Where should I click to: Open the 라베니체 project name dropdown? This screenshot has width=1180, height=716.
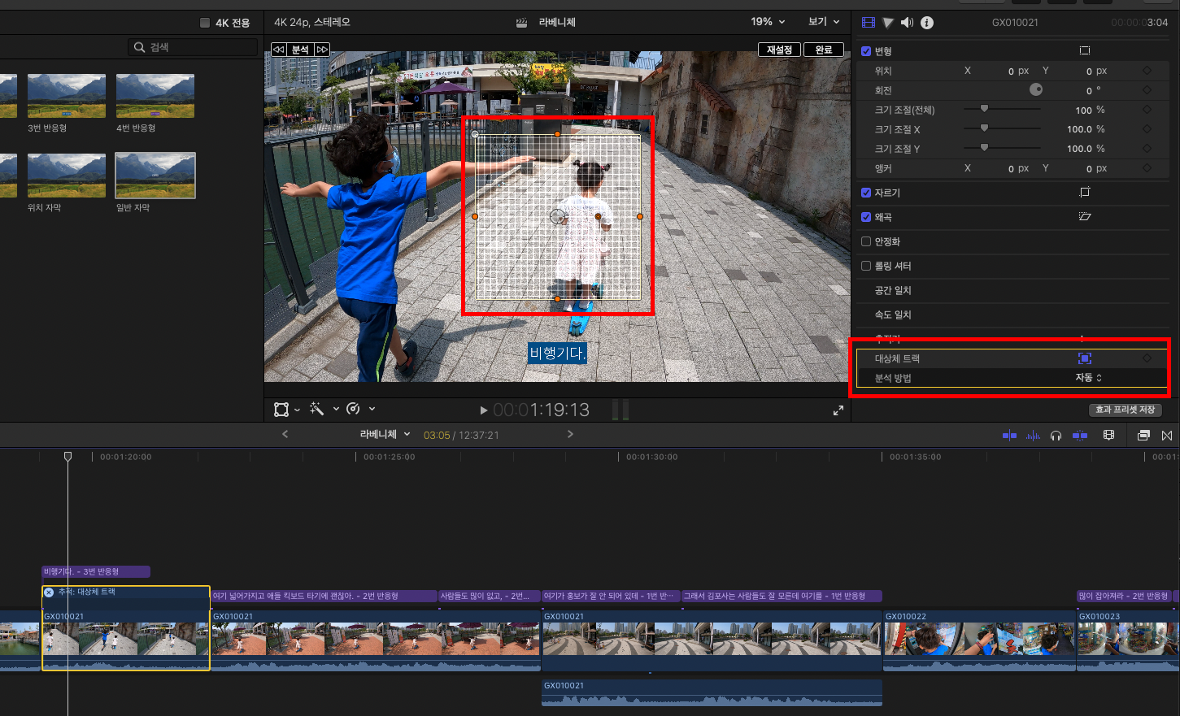(385, 435)
